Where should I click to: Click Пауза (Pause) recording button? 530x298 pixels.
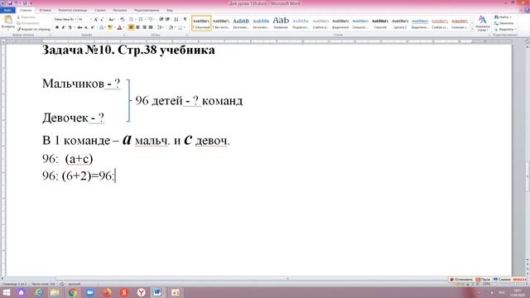483,280
